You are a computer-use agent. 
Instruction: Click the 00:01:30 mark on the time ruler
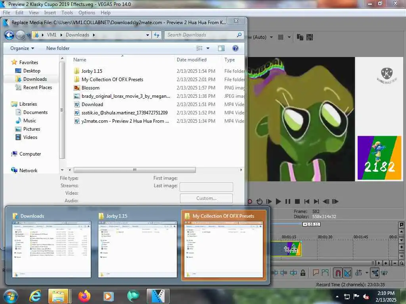[x=325, y=237]
